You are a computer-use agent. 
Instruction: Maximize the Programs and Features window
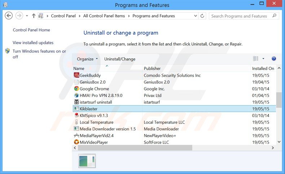[x=262, y=4]
